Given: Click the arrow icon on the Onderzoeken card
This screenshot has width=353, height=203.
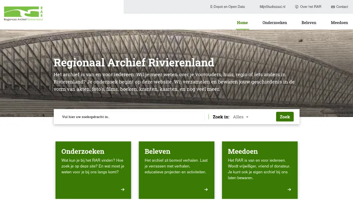Looking at the screenshot, I should click(x=123, y=190).
